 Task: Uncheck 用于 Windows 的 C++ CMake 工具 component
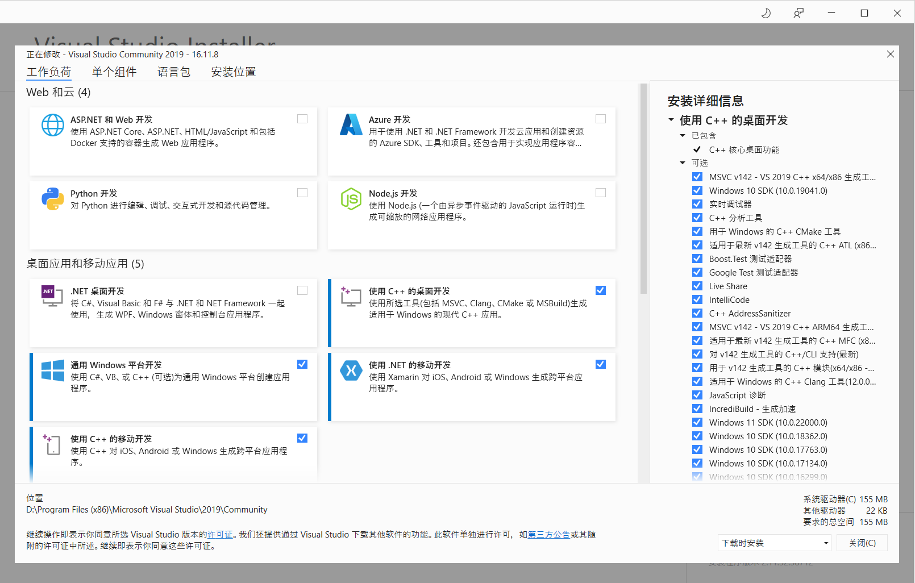(697, 231)
